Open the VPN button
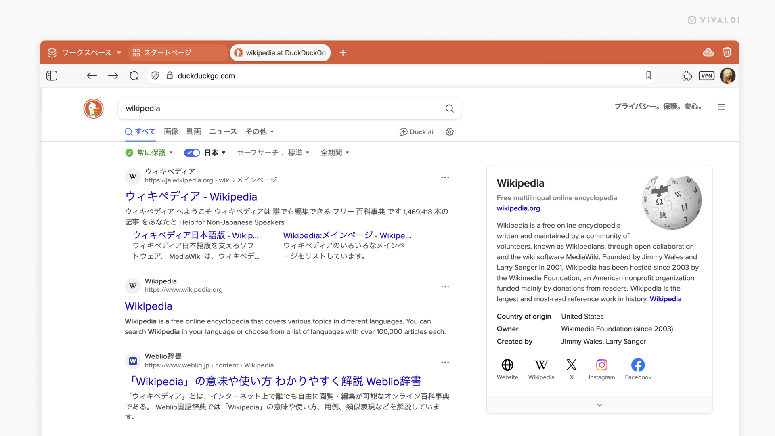 (x=707, y=76)
